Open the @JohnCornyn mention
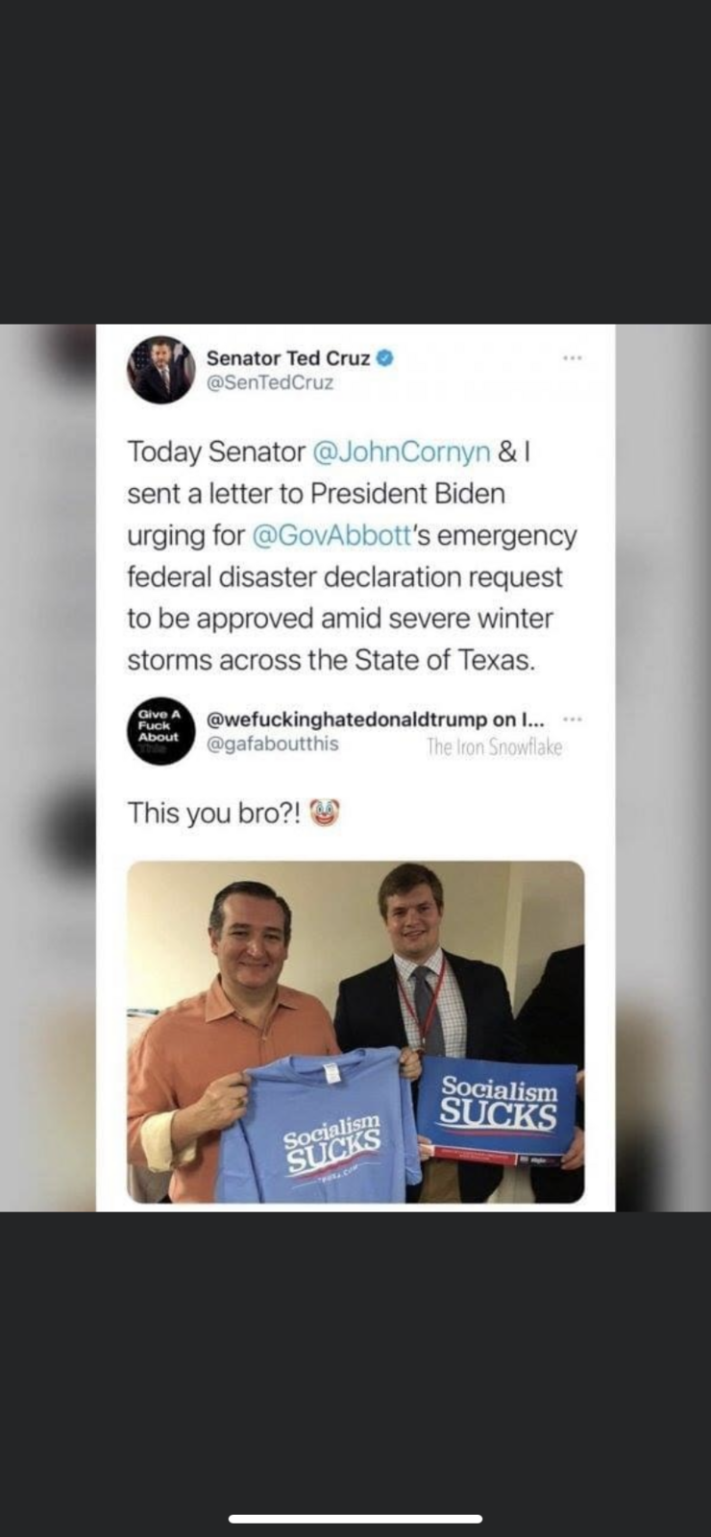This screenshot has height=1537, width=711. coord(402,451)
